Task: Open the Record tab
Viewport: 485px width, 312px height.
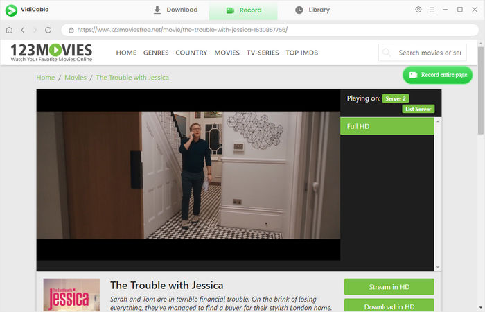Action: pos(243,10)
